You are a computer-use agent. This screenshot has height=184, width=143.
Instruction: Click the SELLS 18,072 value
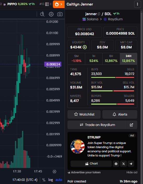[x=129, y=74]
